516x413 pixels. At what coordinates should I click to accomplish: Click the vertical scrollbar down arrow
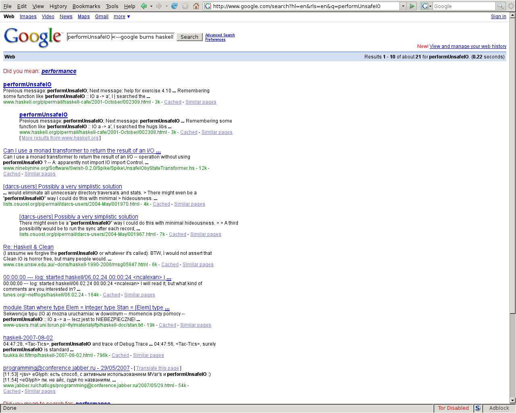(513, 400)
